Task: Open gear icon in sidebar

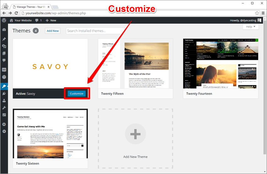Action: coord(4,124)
